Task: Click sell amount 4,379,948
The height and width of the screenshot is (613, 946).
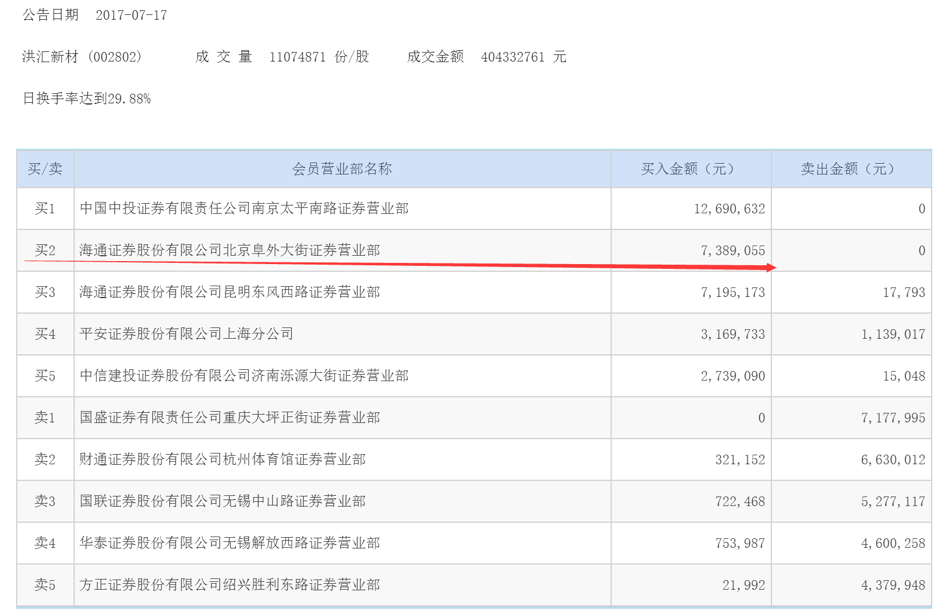Action: click(893, 585)
